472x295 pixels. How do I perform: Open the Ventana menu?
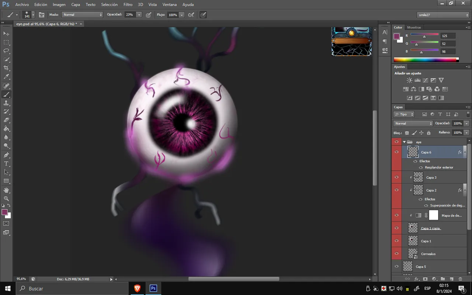[x=170, y=4]
